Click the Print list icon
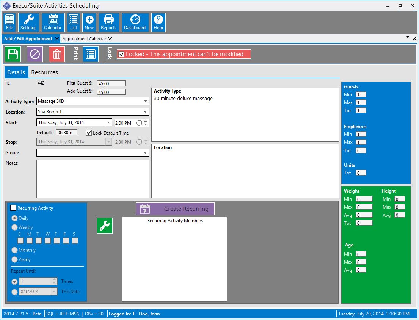419x320 pixels. [x=91, y=54]
